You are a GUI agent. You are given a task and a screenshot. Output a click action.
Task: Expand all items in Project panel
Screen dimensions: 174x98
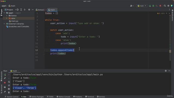pyautogui.click(x=21, y=10)
